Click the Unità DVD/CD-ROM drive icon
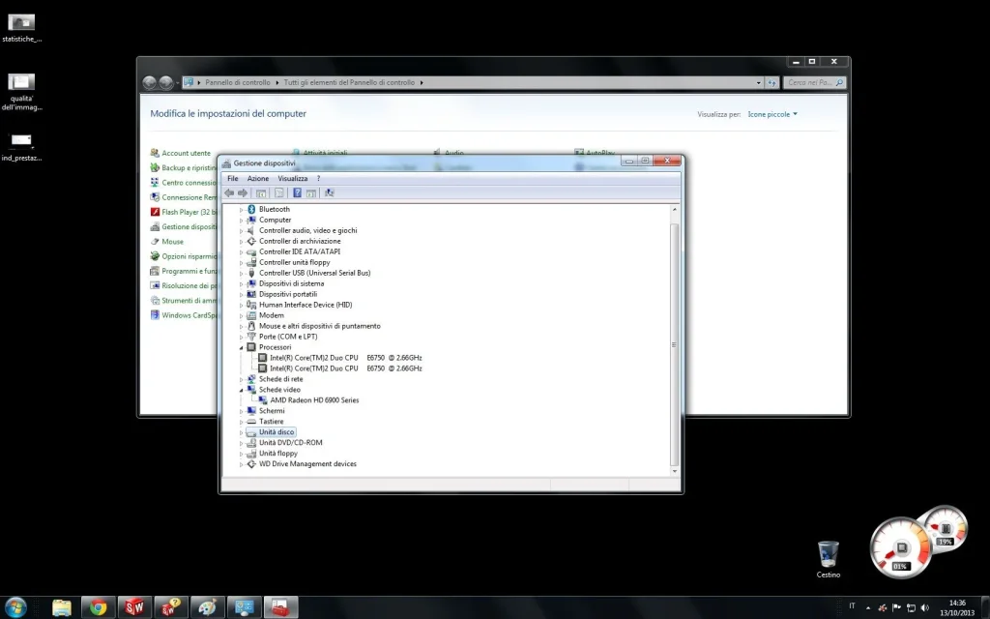Viewport: 990px width, 619px height. point(251,443)
